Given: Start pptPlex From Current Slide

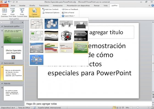Looking at the screenshot, I should click(x=22, y=13).
